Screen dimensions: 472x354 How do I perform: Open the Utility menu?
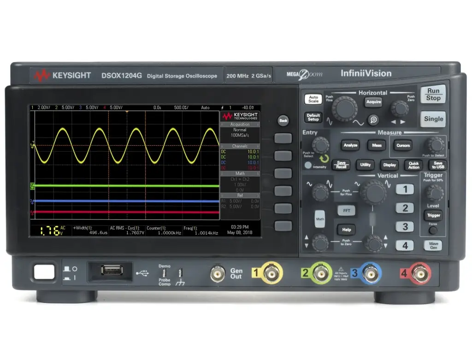[x=365, y=165]
